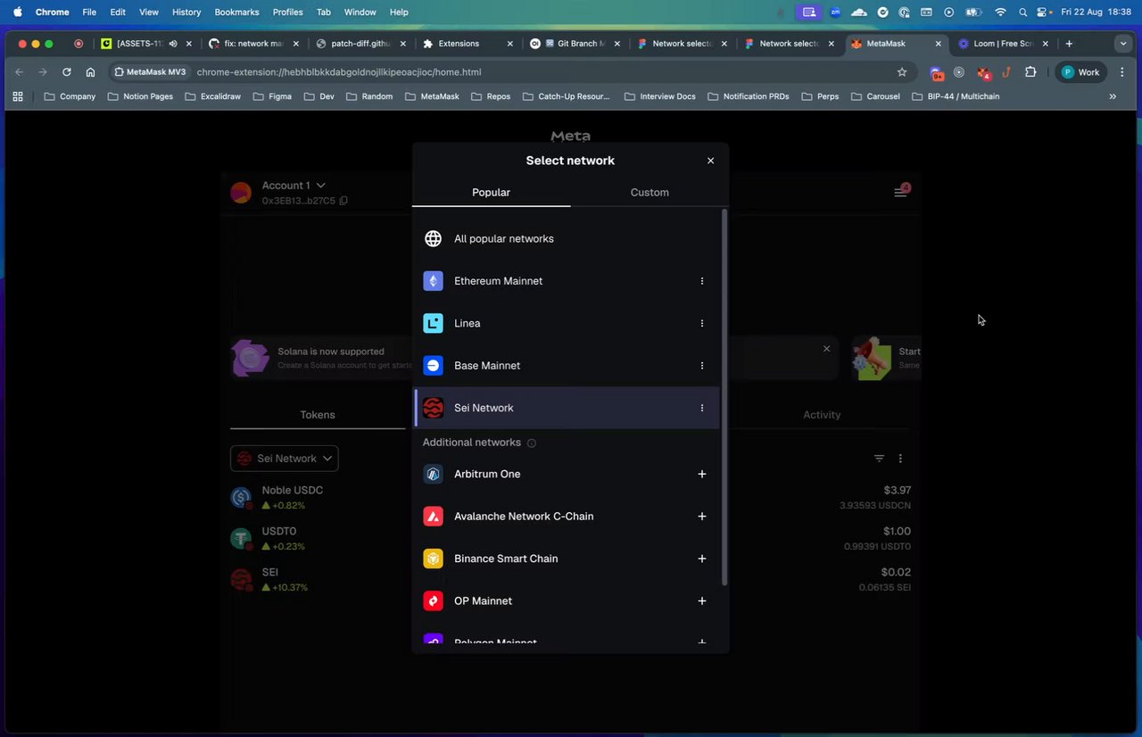This screenshot has width=1142, height=737.
Task: Go to Chrome home page
Action: (x=90, y=72)
